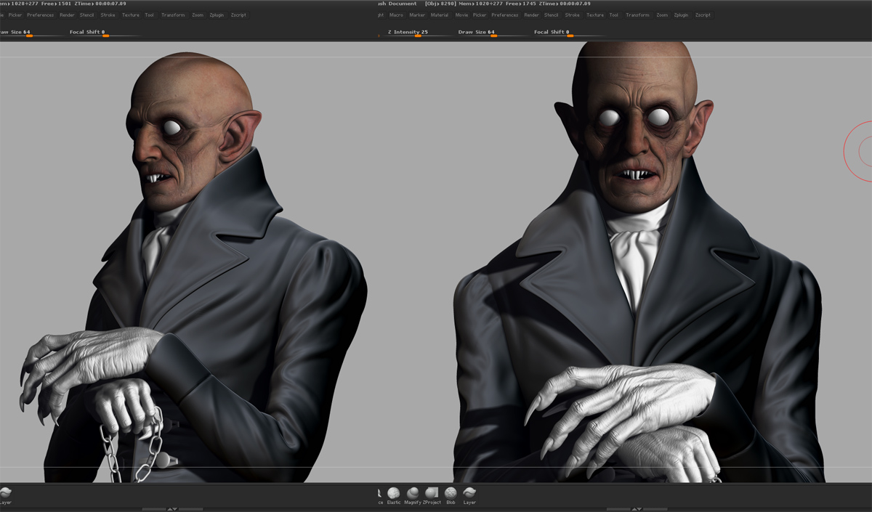Open the Preferences menu in the left view
The image size is (872, 512).
pos(41,15)
